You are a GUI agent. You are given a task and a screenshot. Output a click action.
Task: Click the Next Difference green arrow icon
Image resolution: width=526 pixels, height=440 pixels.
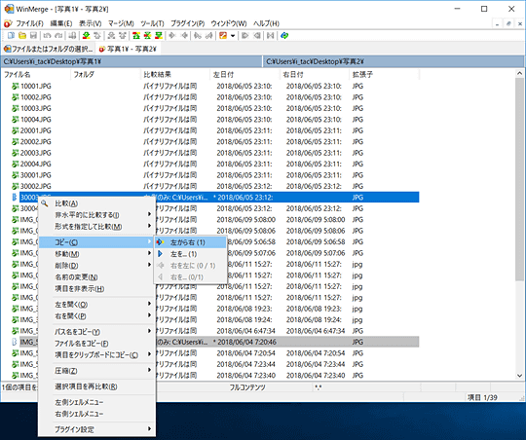pos(87,35)
